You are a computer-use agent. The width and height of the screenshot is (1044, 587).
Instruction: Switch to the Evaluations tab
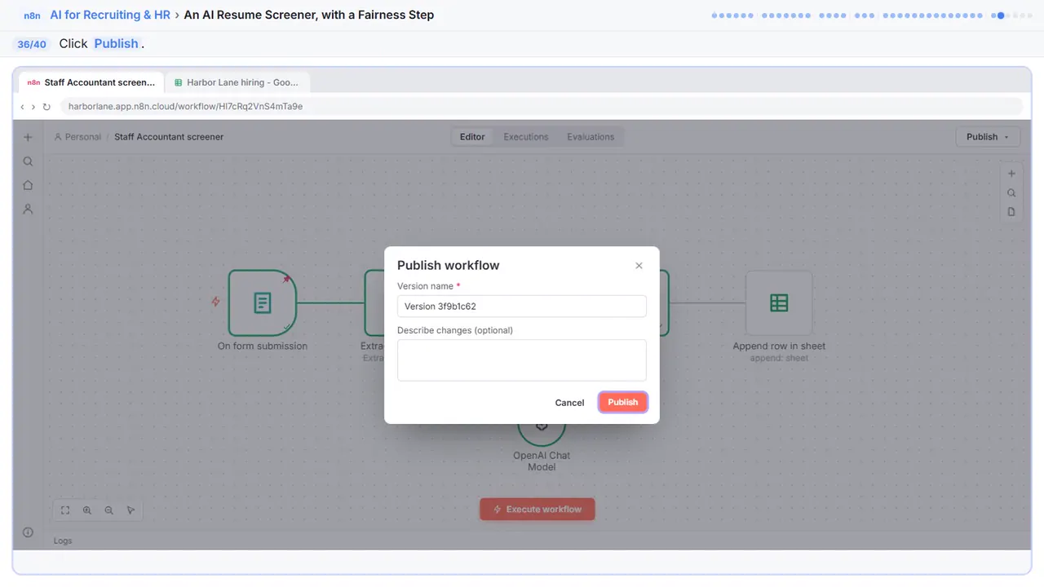click(591, 137)
